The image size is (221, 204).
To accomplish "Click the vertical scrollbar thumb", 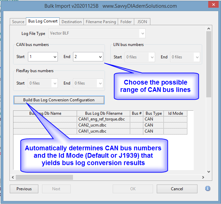I will [x=209, y=64].
